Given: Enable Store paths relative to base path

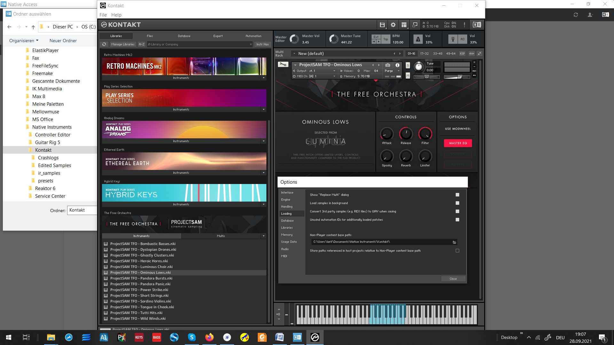Looking at the screenshot, I should click(457, 251).
